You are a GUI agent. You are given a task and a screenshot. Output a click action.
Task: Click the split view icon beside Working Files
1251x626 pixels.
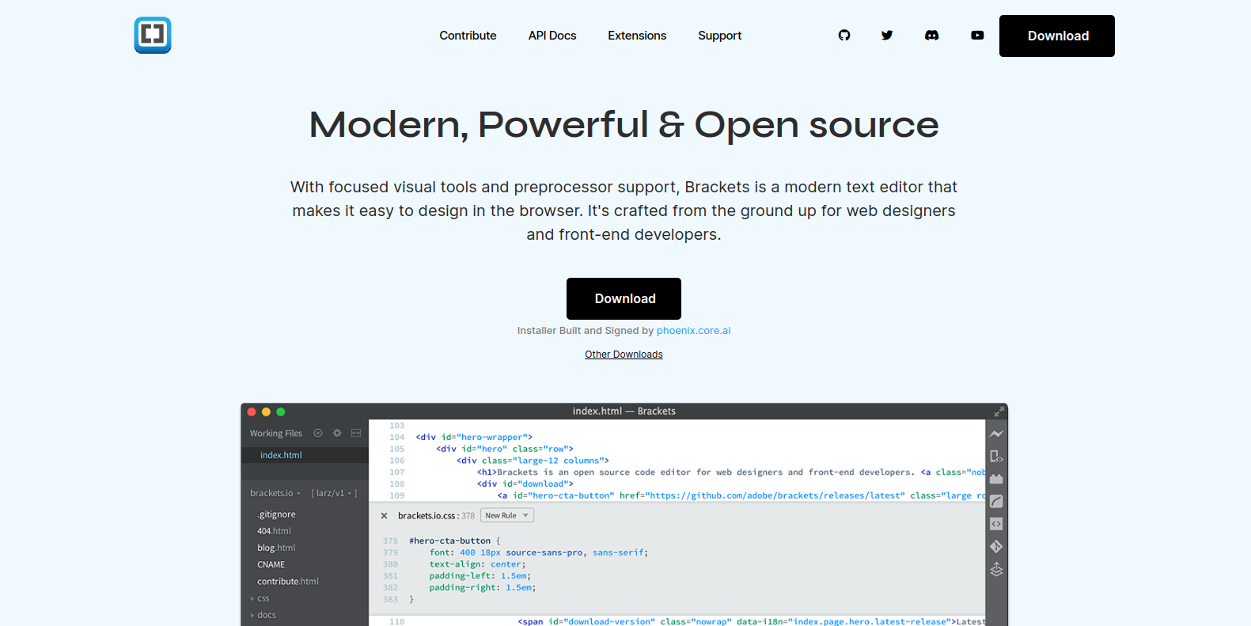pos(356,433)
